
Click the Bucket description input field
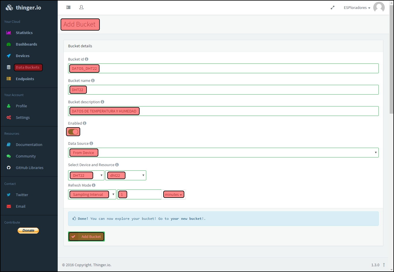click(x=223, y=111)
